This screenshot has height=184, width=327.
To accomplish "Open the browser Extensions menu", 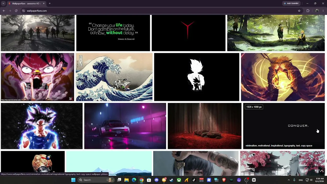I will (x=308, y=11).
